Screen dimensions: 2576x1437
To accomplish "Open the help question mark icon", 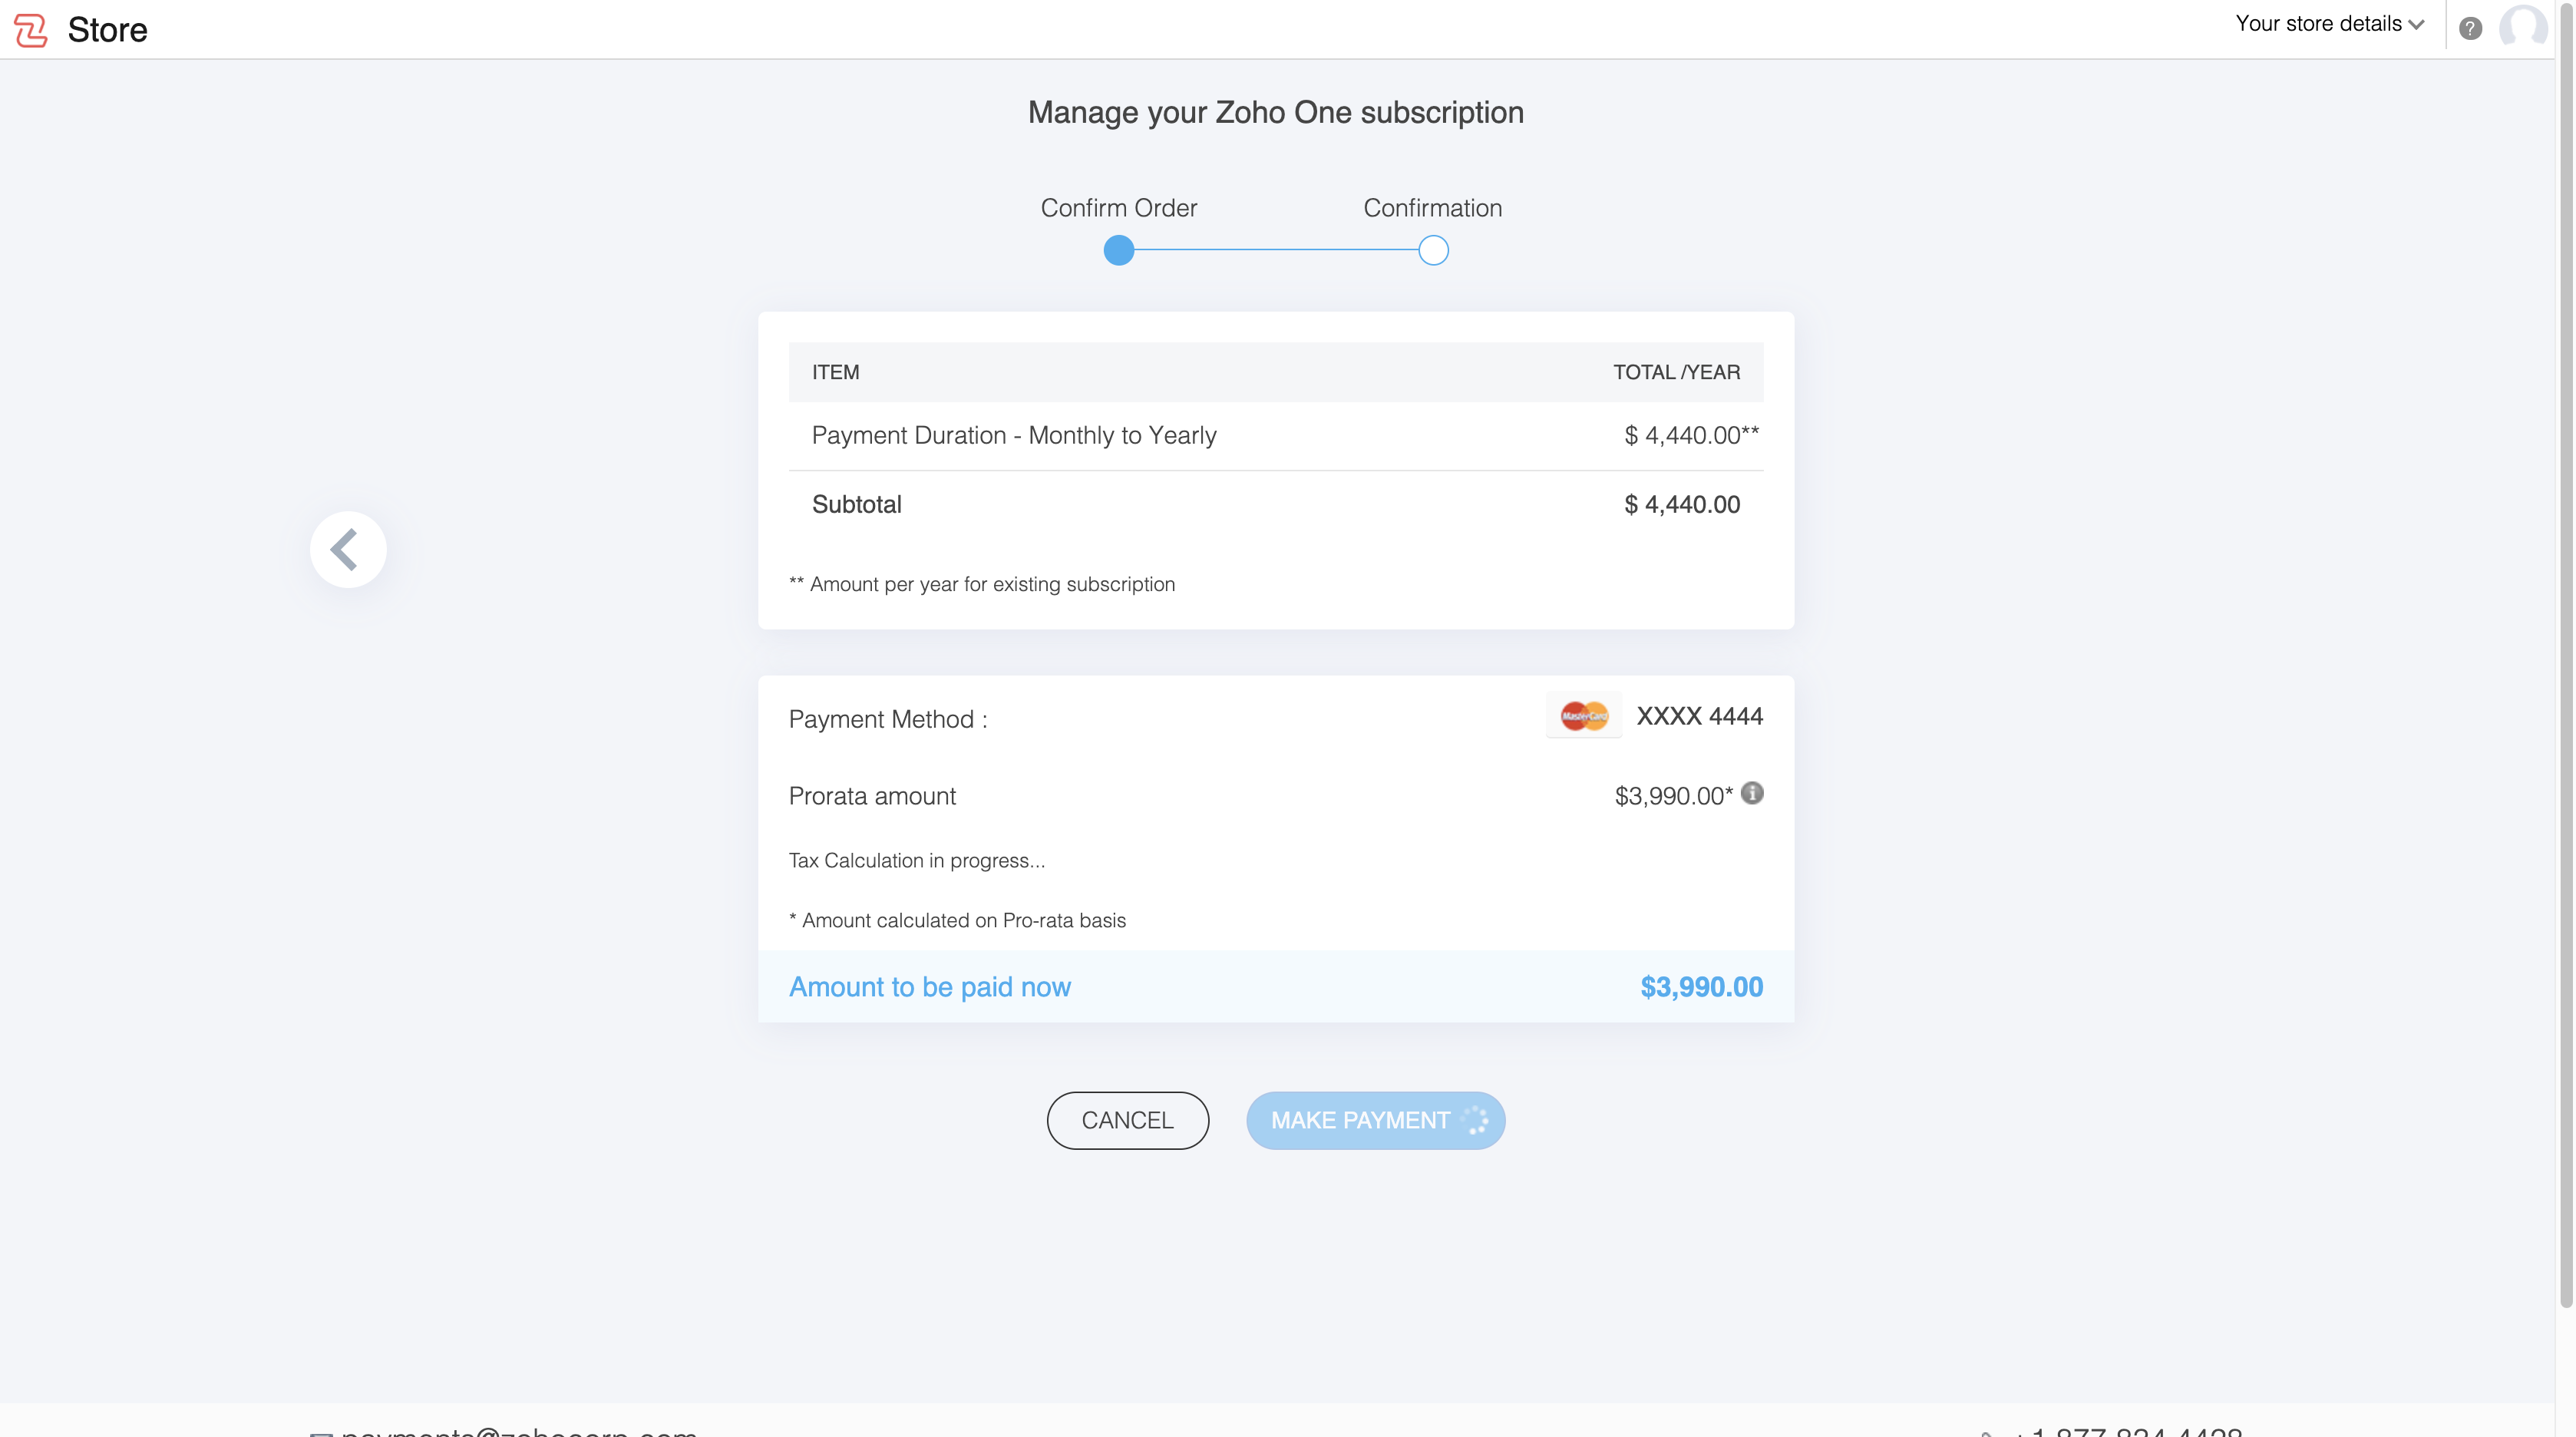I will pos(2470,29).
